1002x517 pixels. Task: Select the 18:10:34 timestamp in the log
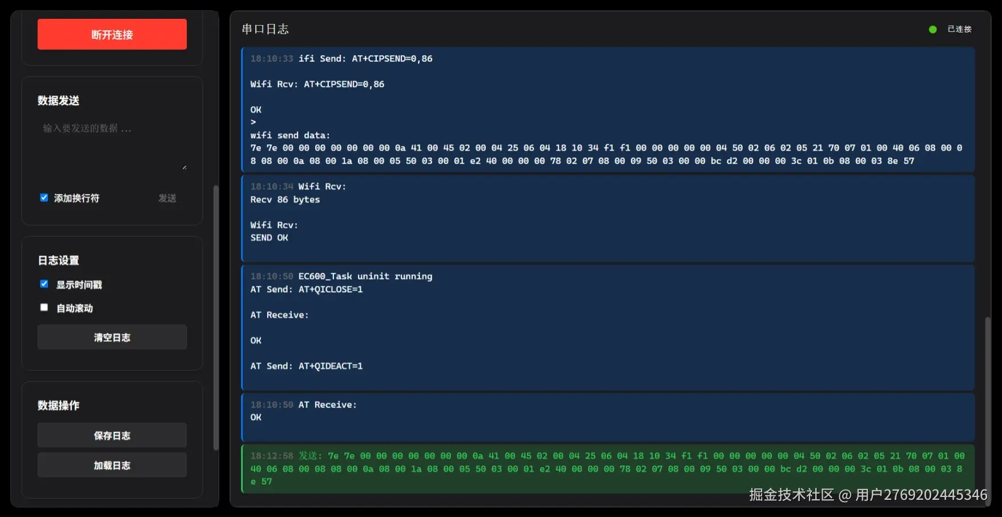click(x=272, y=187)
